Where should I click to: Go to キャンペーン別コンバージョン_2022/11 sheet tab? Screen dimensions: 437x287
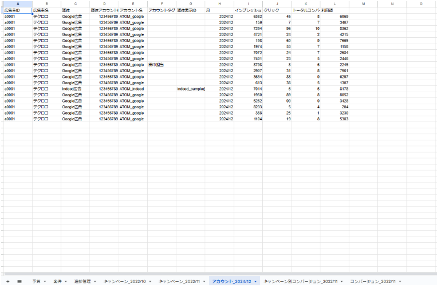pyautogui.click(x=300, y=282)
